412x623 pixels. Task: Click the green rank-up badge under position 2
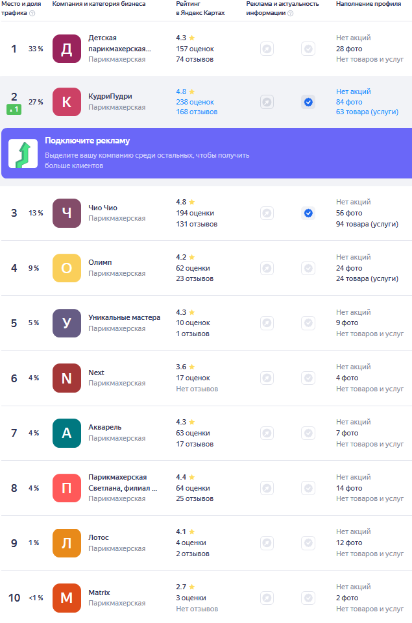point(14,109)
